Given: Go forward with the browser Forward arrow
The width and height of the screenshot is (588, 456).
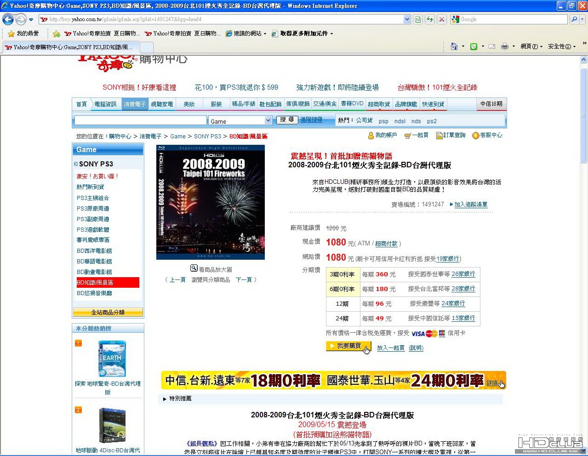Looking at the screenshot, I should pyautogui.click(x=21, y=19).
